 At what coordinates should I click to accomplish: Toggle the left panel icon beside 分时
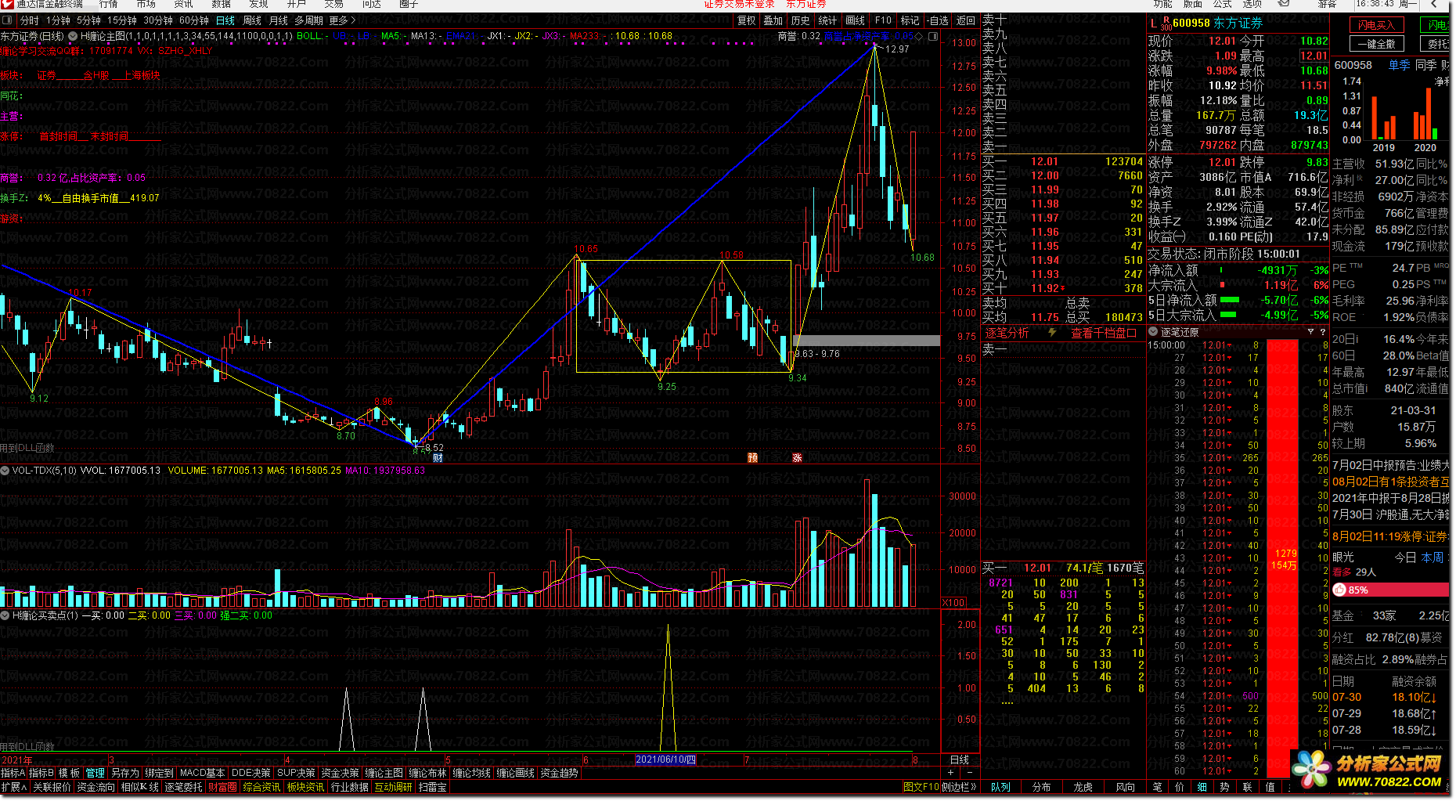[x=9, y=20]
